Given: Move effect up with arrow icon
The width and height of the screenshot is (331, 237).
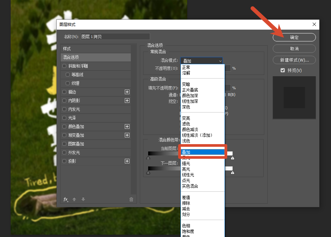Looking at the screenshot, I should [74, 199].
